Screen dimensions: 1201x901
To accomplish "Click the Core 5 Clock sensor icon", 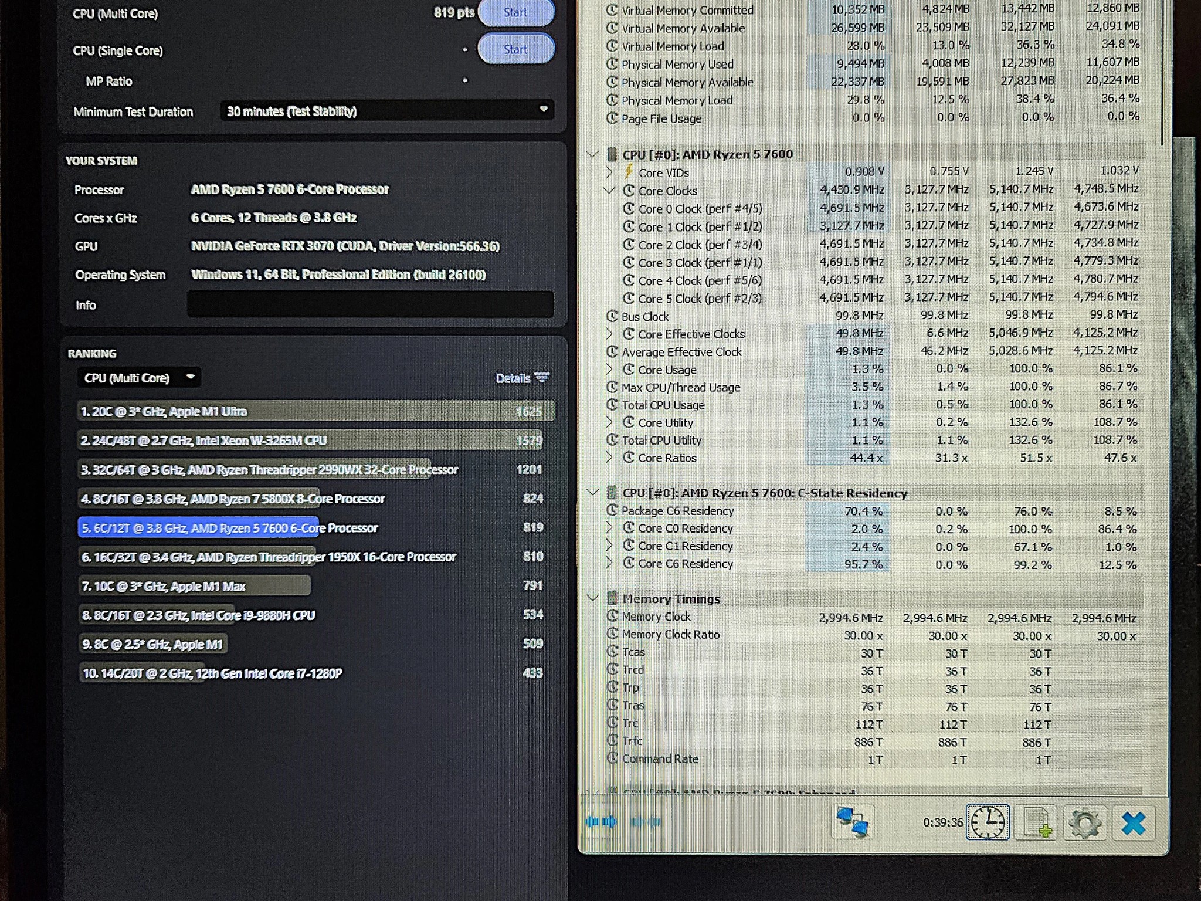I will pos(629,298).
